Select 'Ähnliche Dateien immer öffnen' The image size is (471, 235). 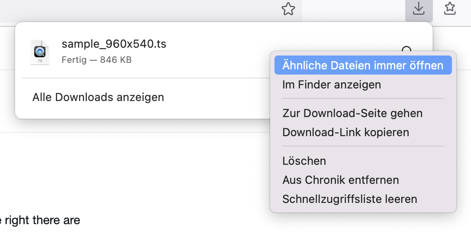coord(363,65)
